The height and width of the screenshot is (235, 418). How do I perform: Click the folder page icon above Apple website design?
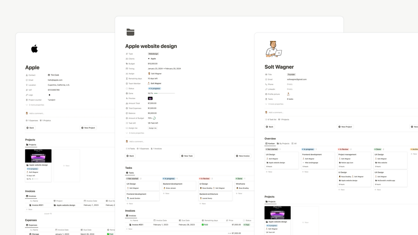tap(130, 32)
